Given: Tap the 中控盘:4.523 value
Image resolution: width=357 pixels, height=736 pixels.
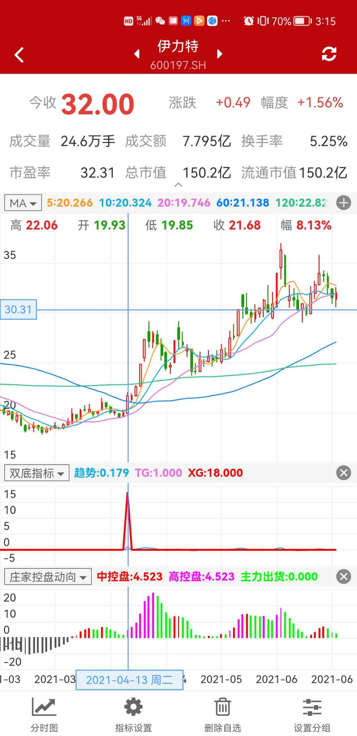Looking at the screenshot, I should [130, 577].
